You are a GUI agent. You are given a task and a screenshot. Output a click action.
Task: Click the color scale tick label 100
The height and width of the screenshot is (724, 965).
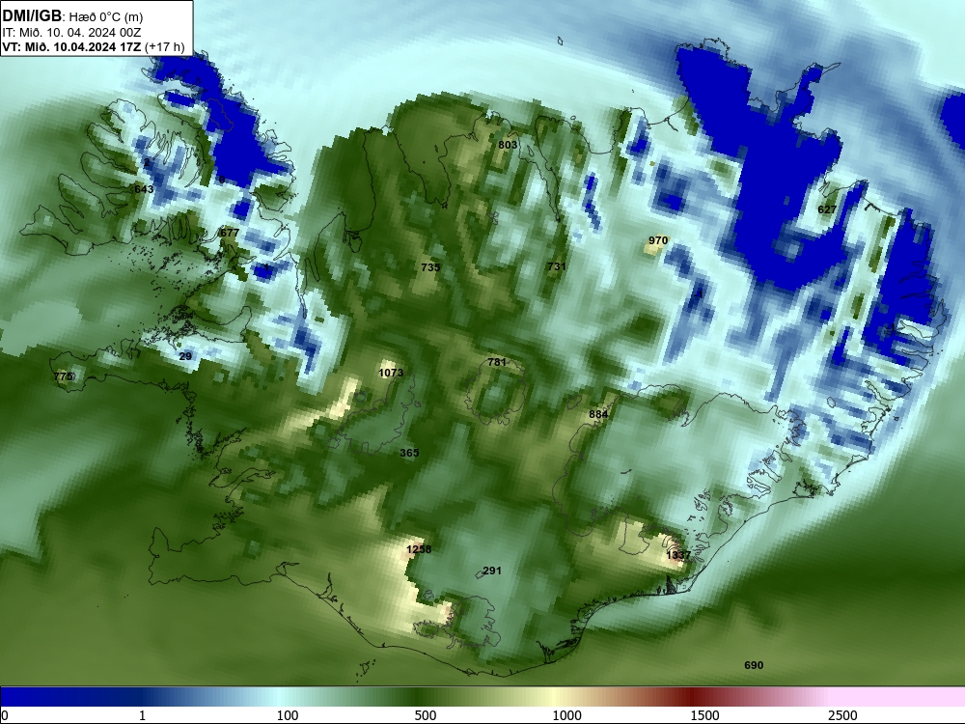288,715
